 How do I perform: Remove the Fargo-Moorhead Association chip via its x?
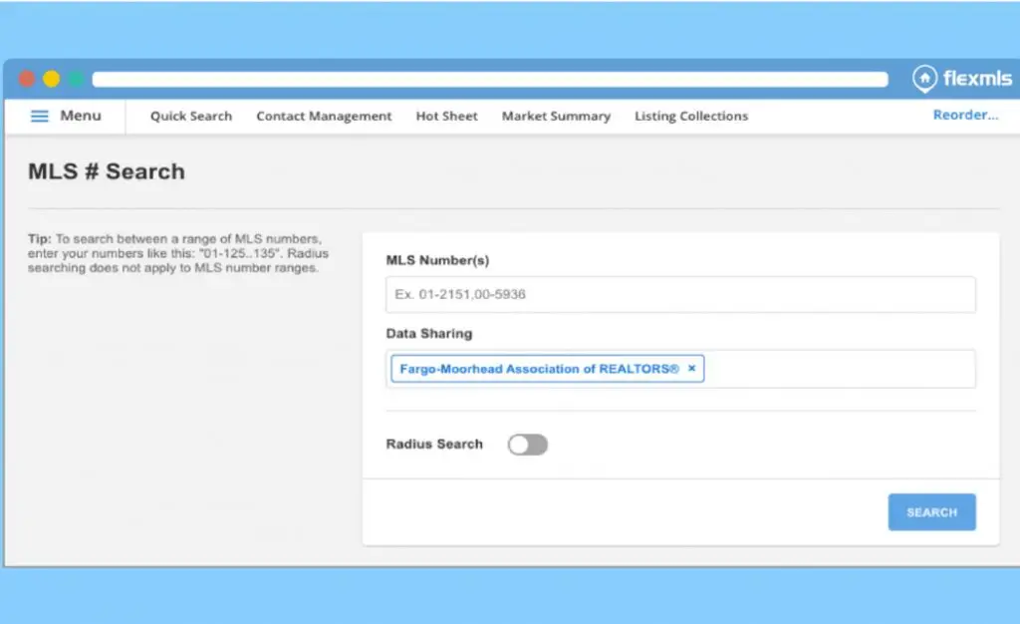[x=692, y=369]
